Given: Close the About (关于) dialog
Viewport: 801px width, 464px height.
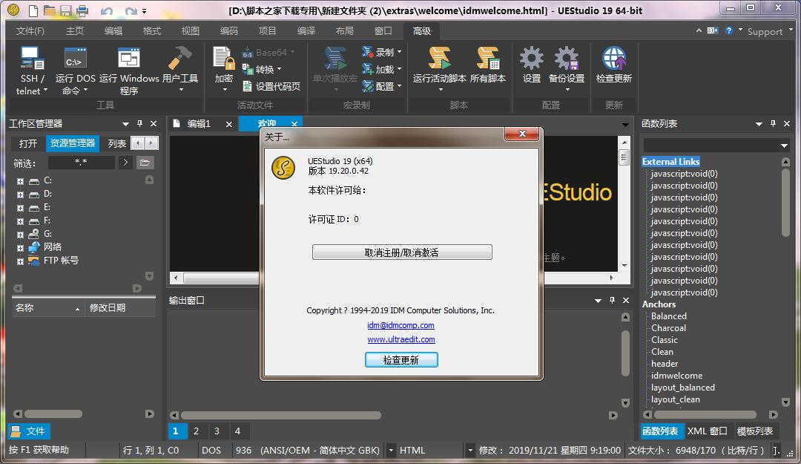Looking at the screenshot, I should pos(521,134).
